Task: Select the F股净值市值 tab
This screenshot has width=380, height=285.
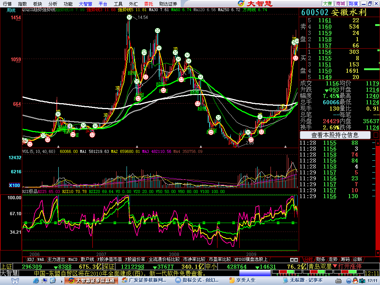Action: 109,259
